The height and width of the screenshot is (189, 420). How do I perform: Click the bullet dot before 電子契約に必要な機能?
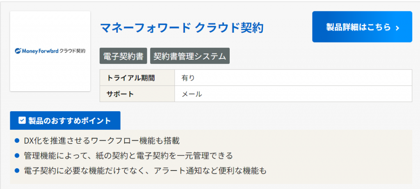click(17, 170)
